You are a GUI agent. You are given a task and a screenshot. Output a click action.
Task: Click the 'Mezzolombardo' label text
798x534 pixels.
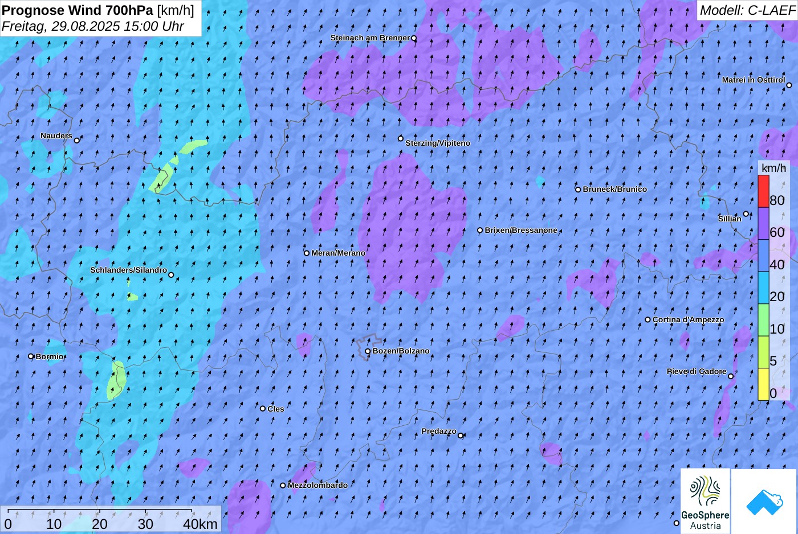[x=317, y=485]
